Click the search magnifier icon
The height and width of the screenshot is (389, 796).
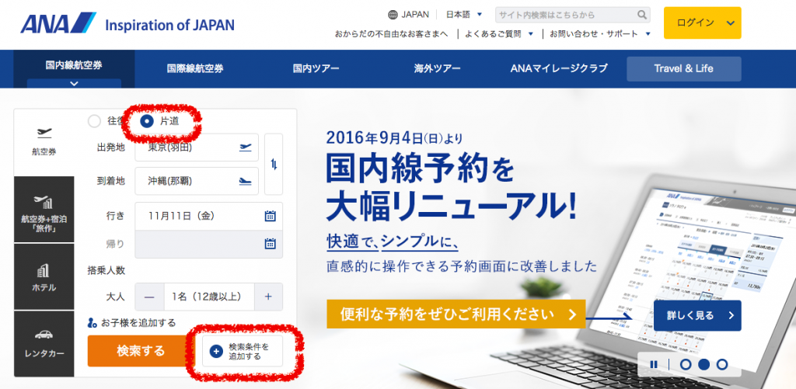642,15
